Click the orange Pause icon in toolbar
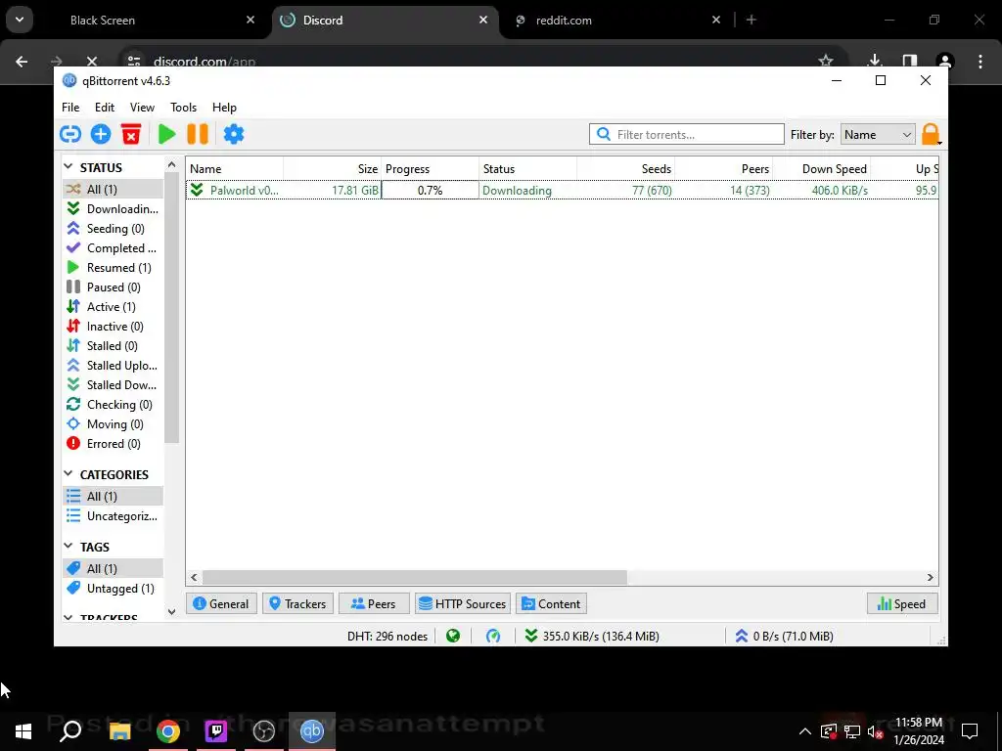This screenshot has height=751, width=1002. click(x=198, y=134)
